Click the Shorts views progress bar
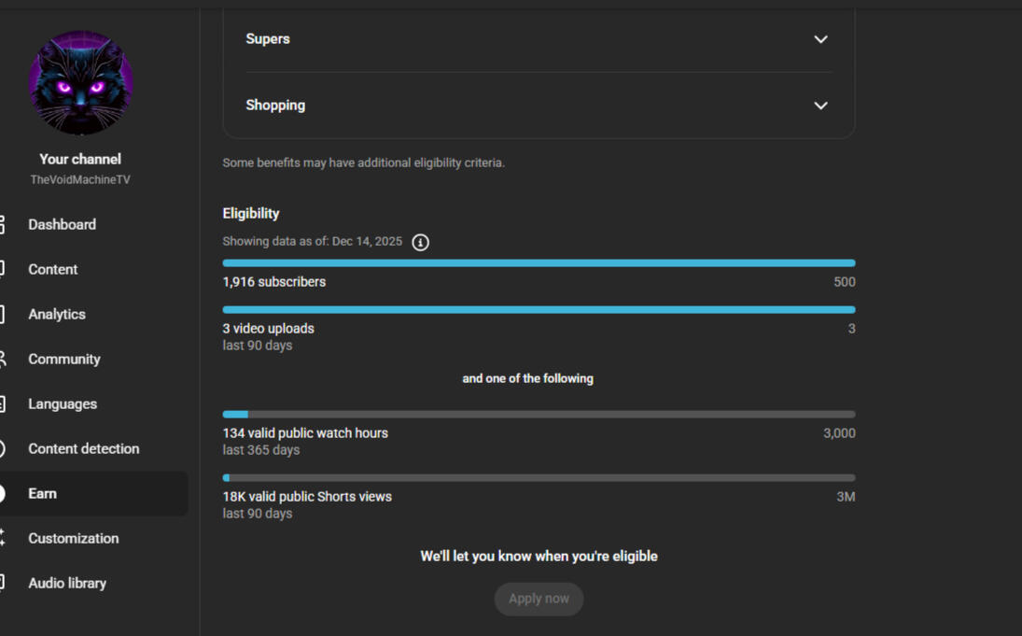The width and height of the screenshot is (1022, 636). coord(539,478)
